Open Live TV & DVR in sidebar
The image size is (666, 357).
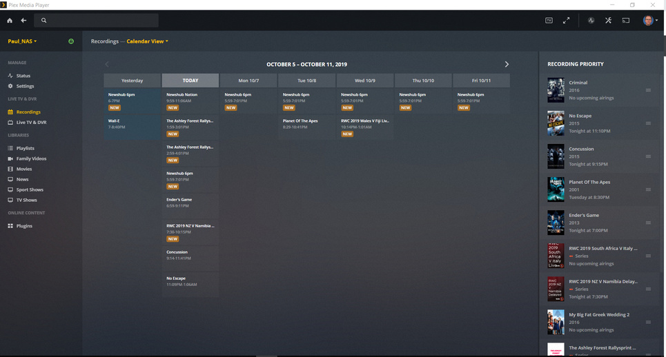coord(27,122)
